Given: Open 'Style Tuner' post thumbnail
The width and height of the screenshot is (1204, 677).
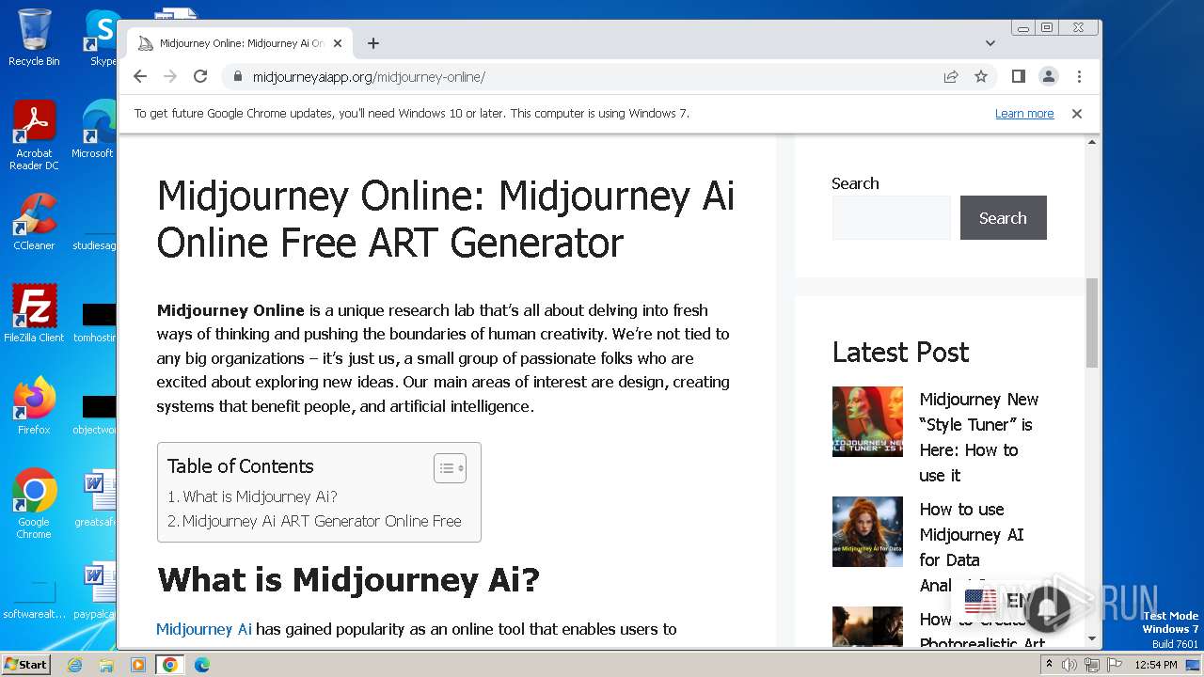Looking at the screenshot, I should click(867, 422).
